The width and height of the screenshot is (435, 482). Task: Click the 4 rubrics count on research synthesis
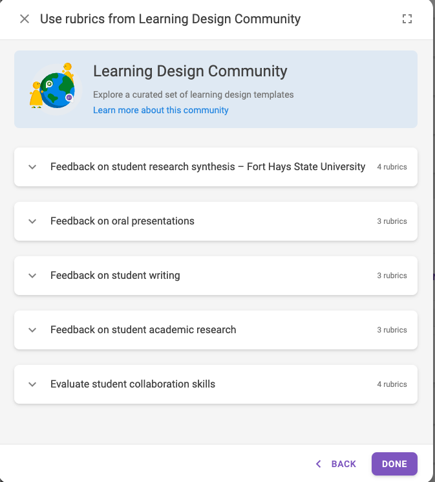[392, 167]
